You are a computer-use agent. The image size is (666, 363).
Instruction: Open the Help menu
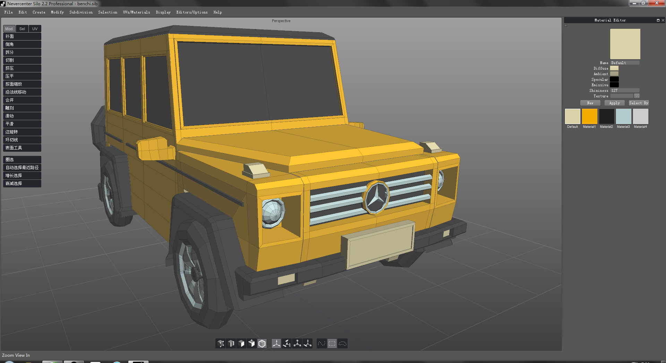coord(217,12)
